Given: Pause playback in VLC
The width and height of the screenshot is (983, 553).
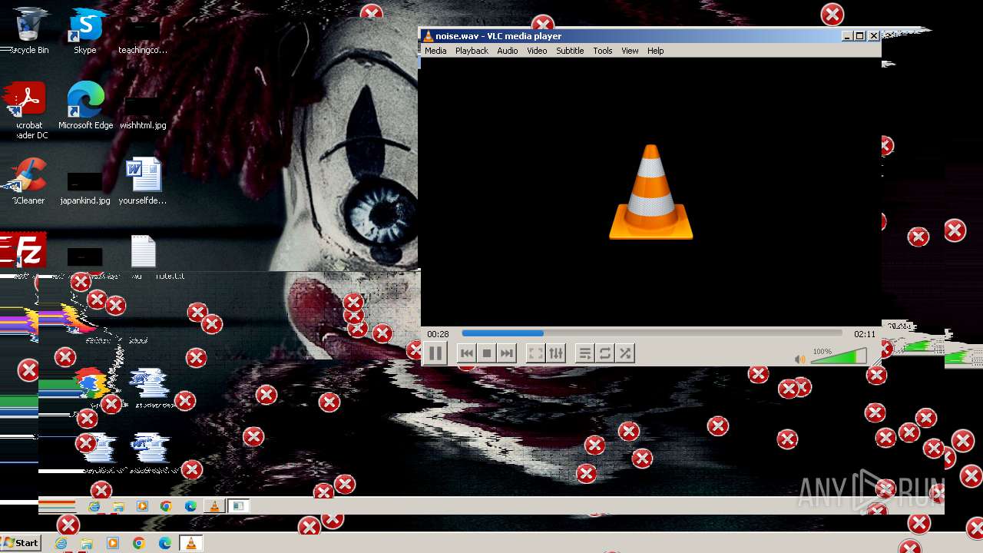Looking at the screenshot, I should pyautogui.click(x=435, y=353).
